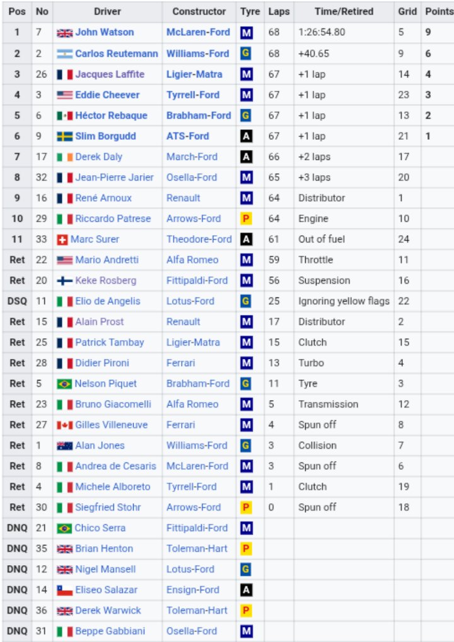454x642 pixels.
Task: Click the Goodyear tyre icon in Nigel Mansell's row
Action: click(x=245, y=569)
